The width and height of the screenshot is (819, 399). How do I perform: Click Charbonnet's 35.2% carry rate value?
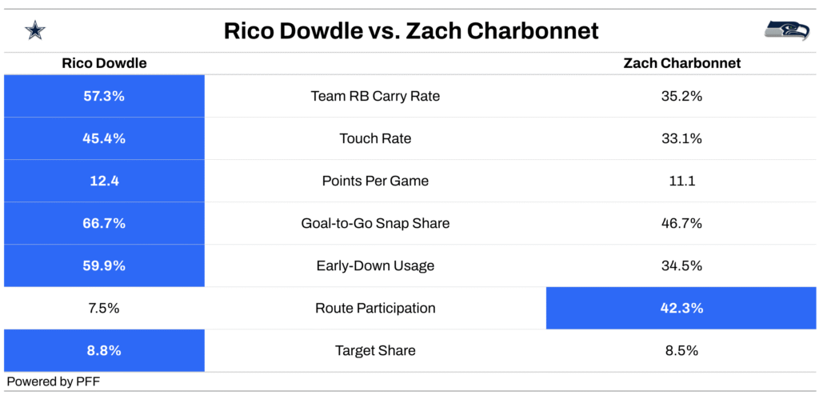681,96
